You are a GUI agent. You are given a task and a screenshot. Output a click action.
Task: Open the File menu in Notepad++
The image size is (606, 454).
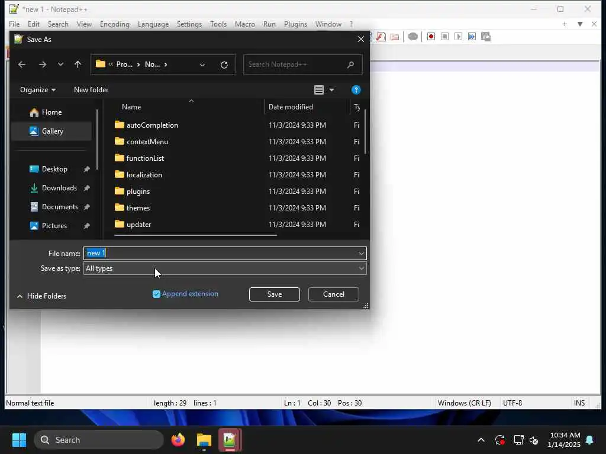[14, 24]
